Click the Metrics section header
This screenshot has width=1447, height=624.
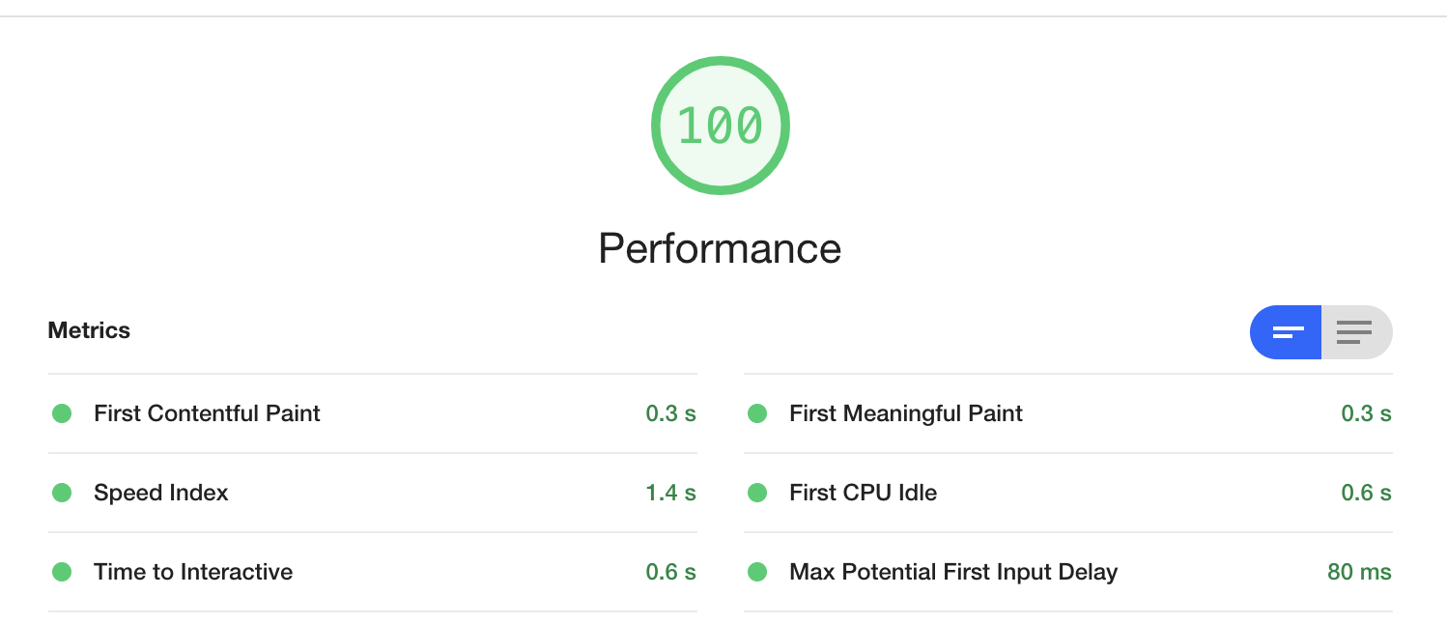88,330
